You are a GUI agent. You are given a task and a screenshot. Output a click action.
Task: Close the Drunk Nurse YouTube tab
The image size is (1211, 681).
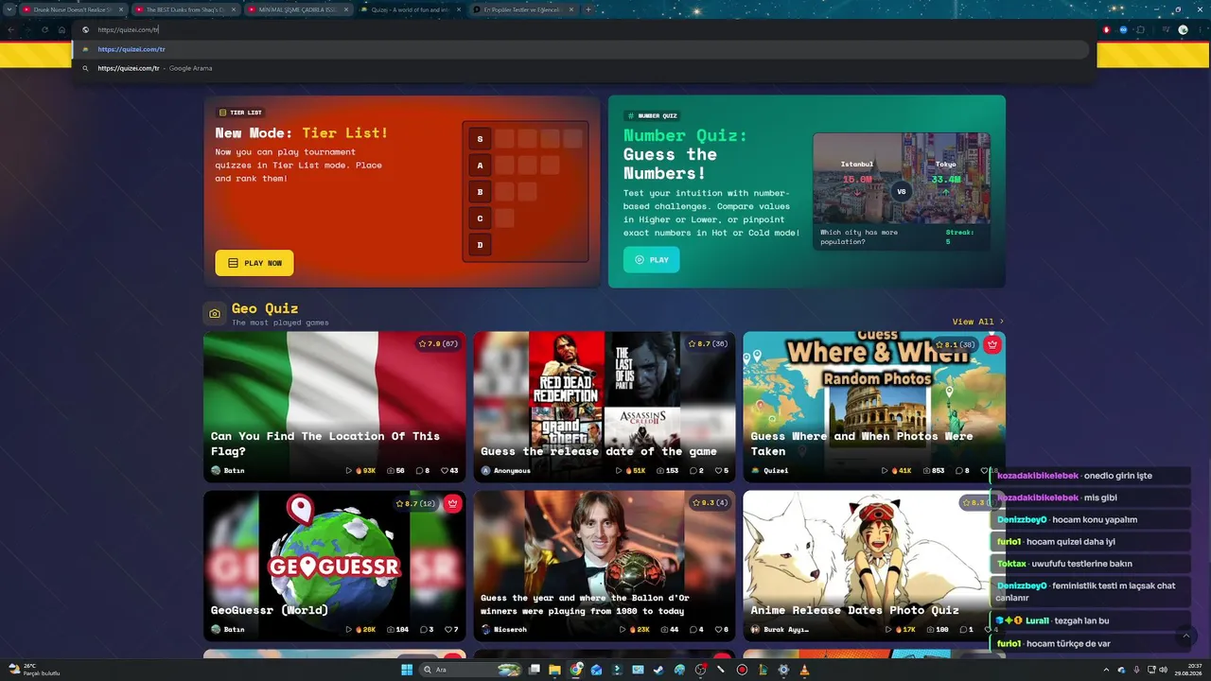point(121,9)
